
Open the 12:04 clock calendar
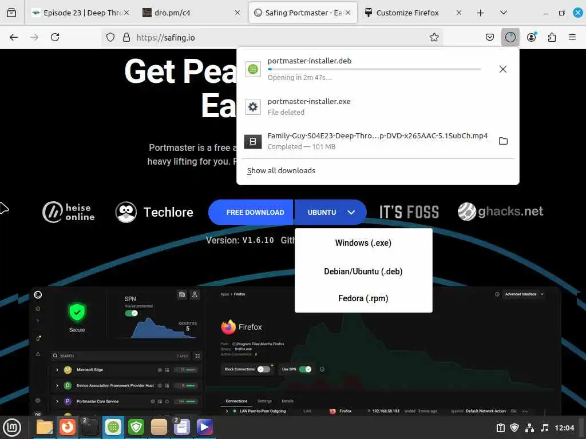click(x=564, y=428)
